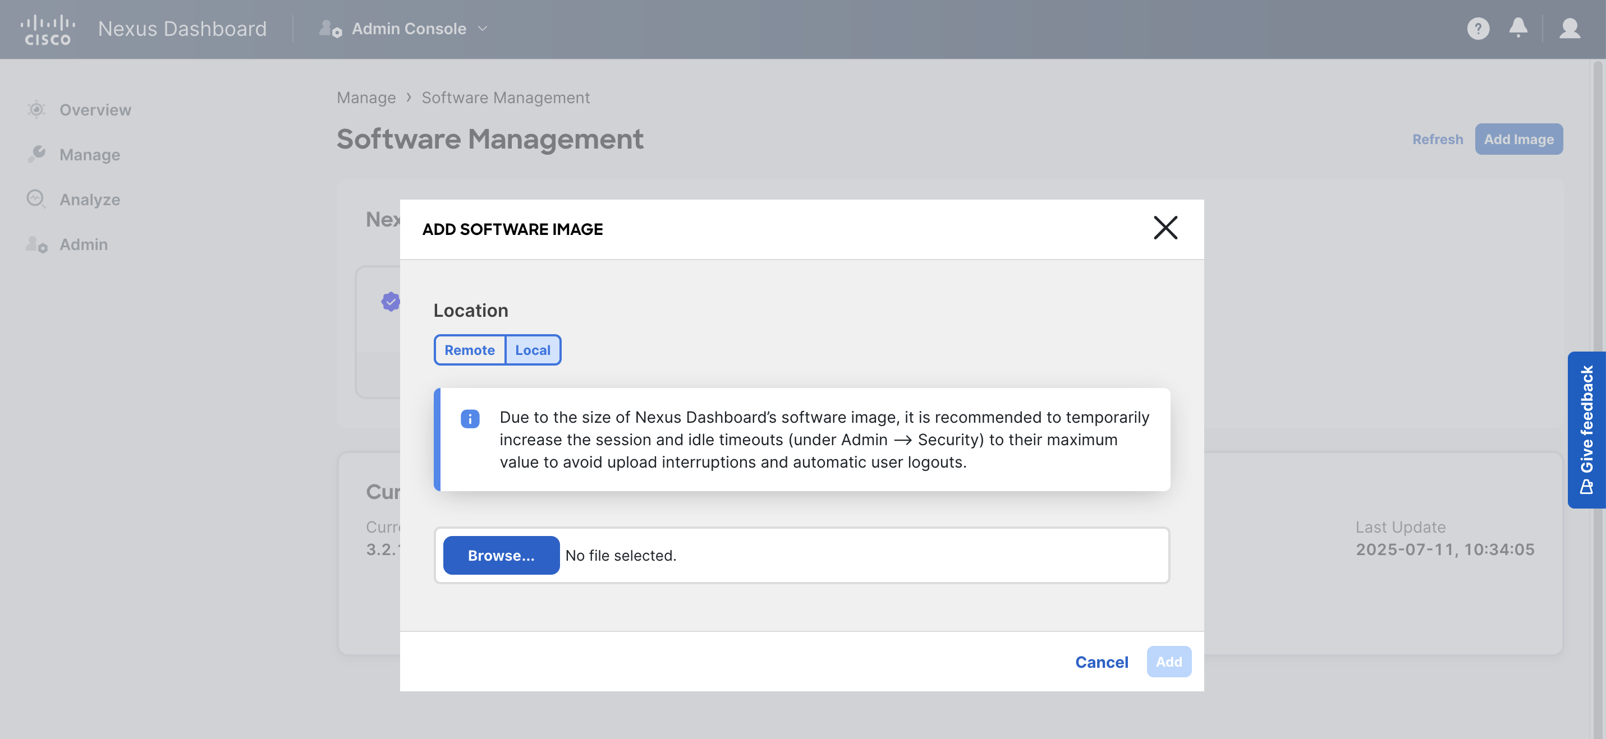Click the Software Management breadcrumb
Screen dimensions: 1606x739
506,98
